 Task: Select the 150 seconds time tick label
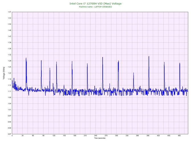(x=64, y=136)
